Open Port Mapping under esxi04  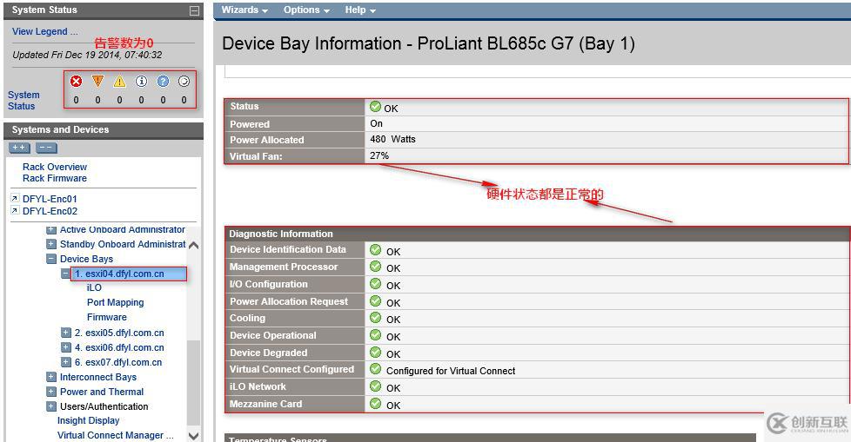(115, 302)
